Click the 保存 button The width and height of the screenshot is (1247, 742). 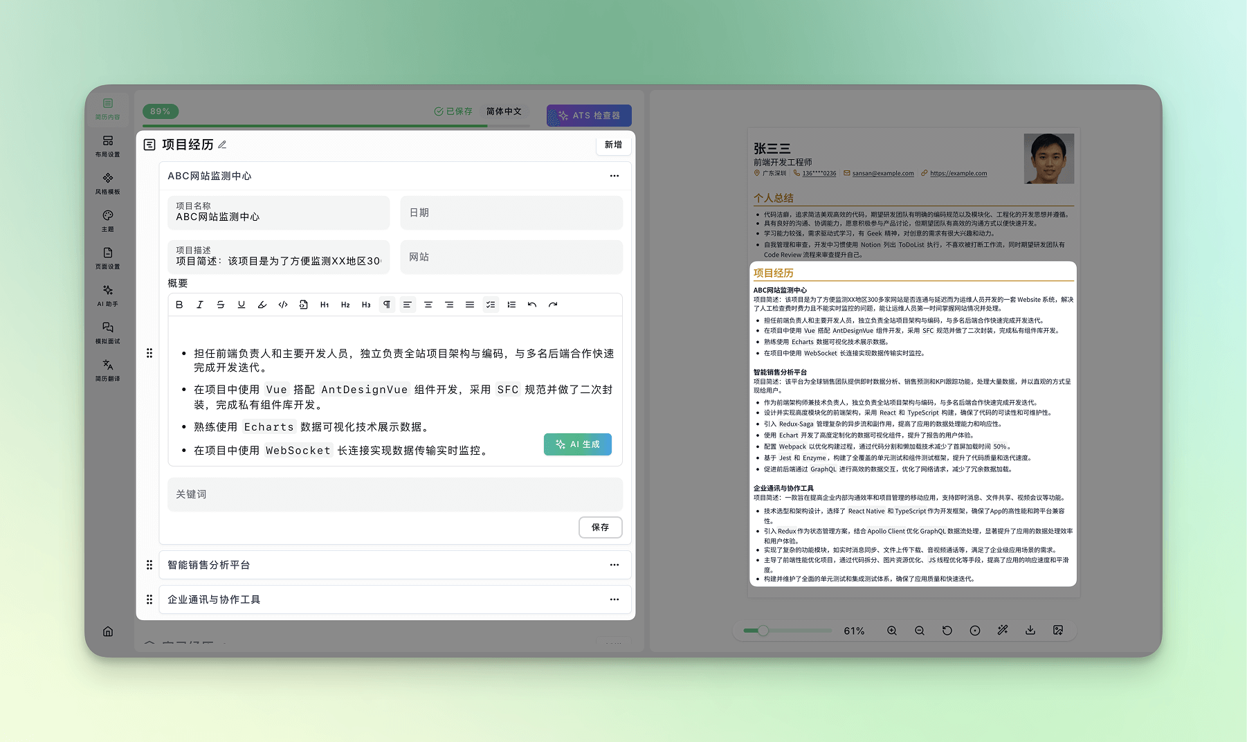point(600,527)
